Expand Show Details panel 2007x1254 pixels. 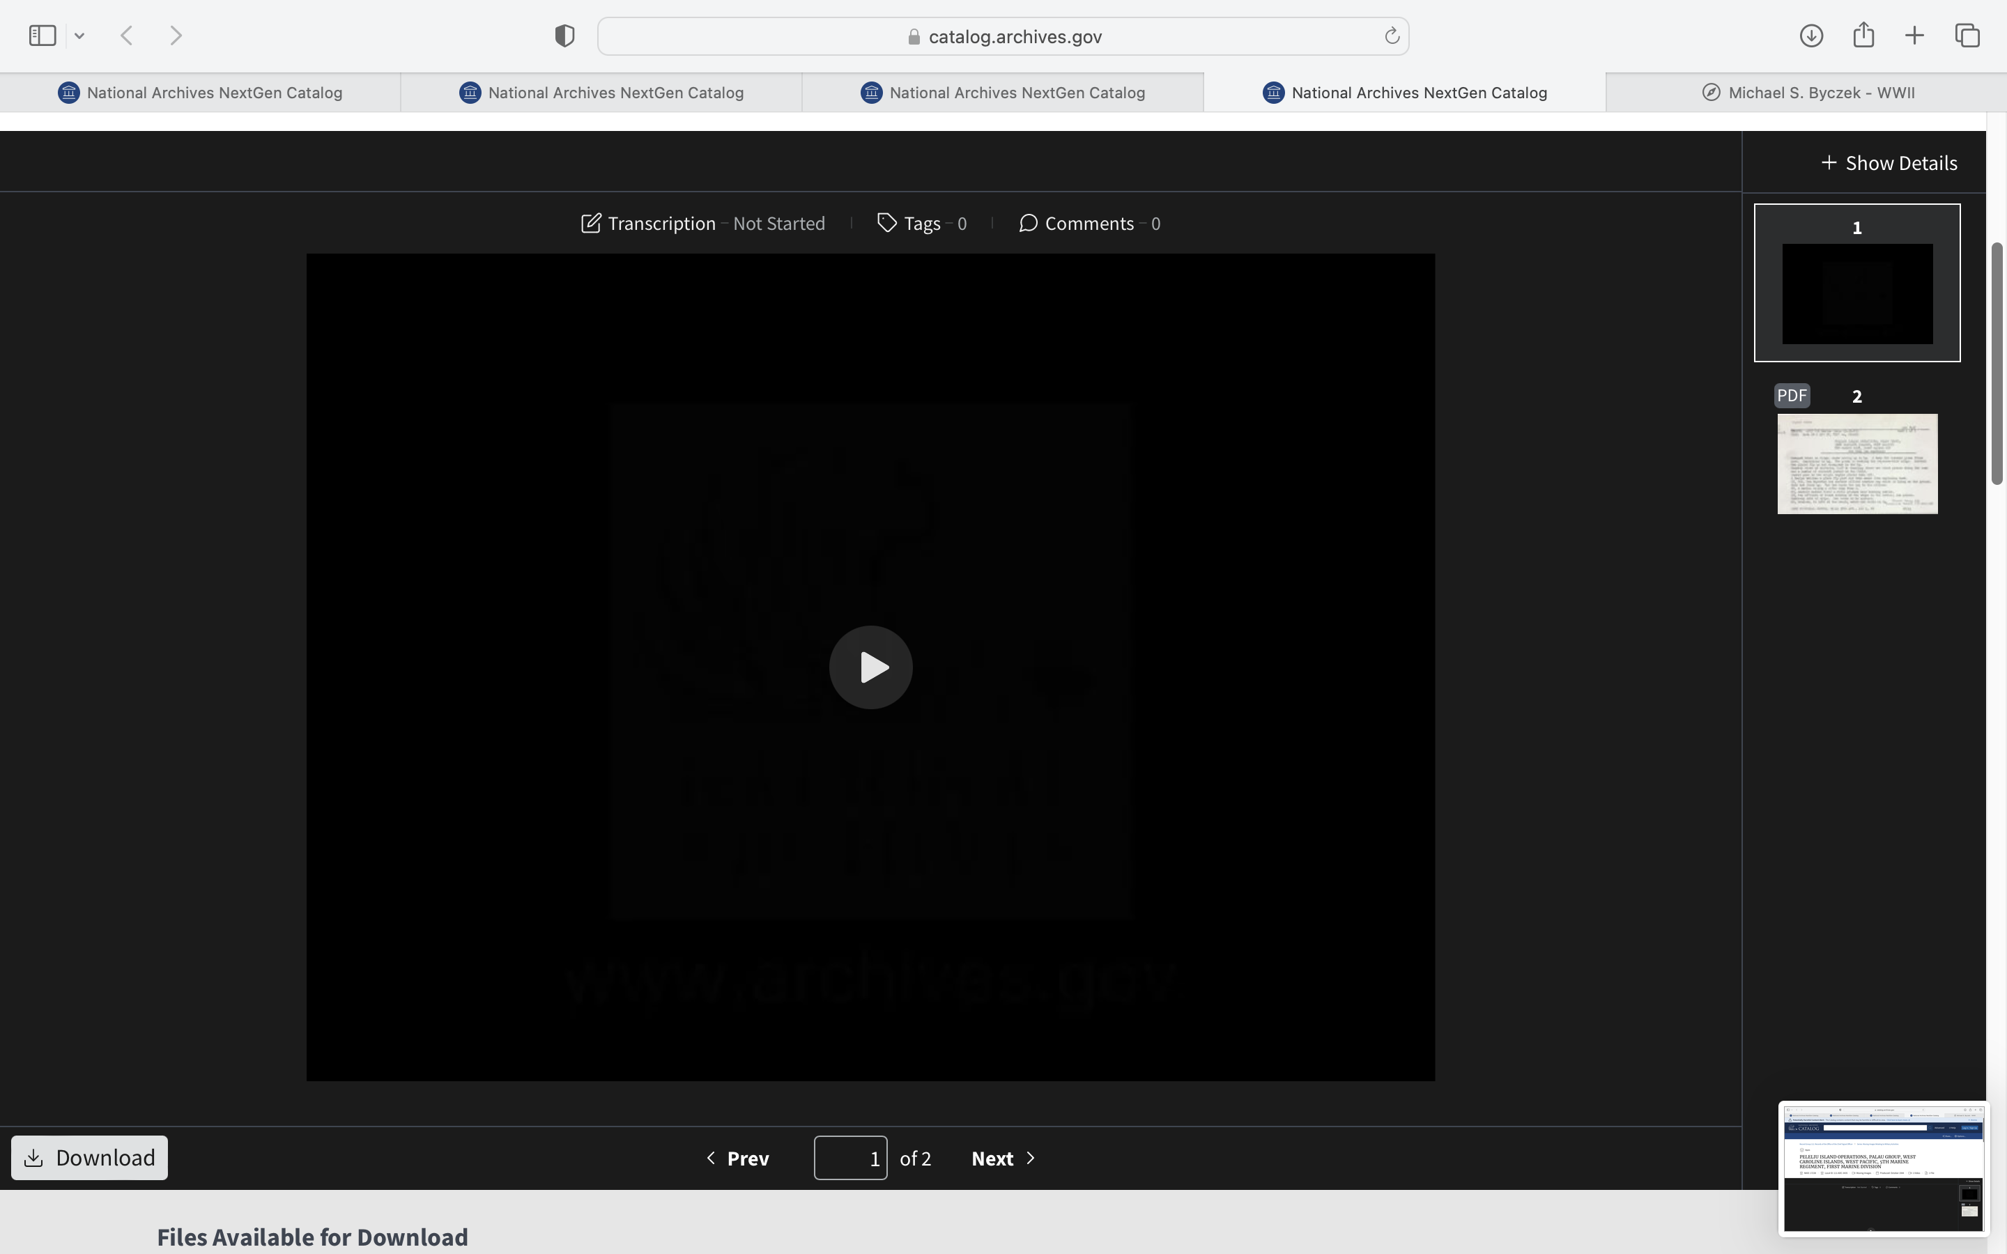(x=1889, y=162)
